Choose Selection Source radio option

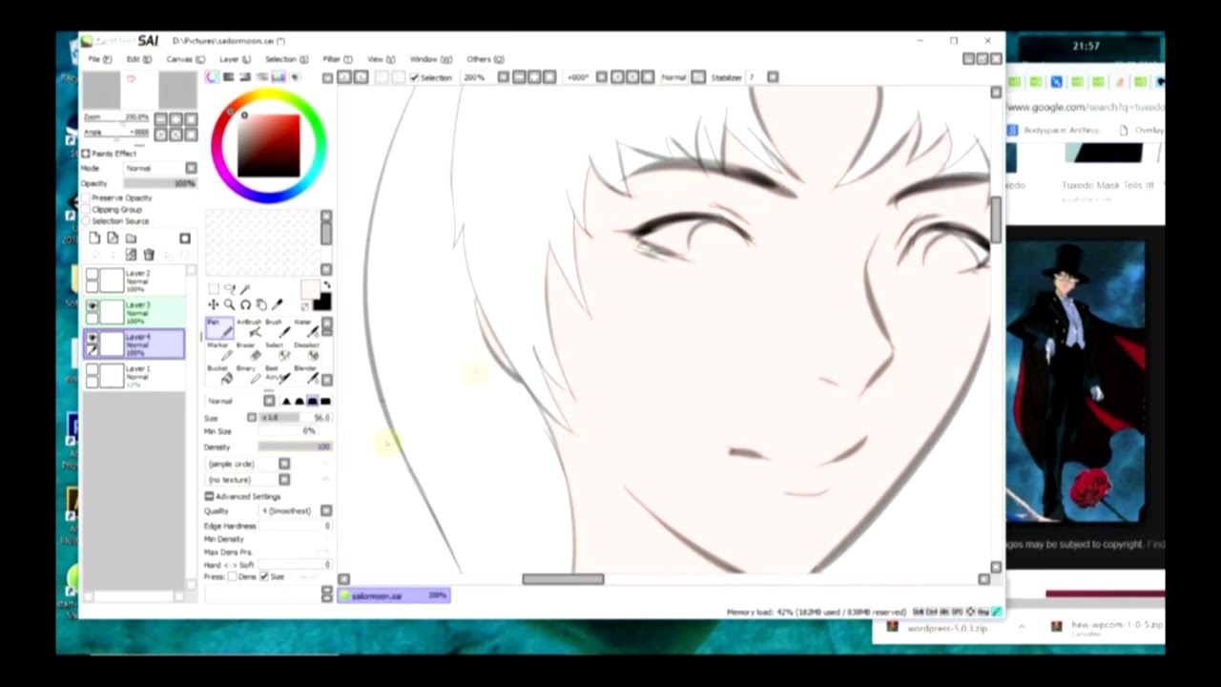tap(86, 220)
